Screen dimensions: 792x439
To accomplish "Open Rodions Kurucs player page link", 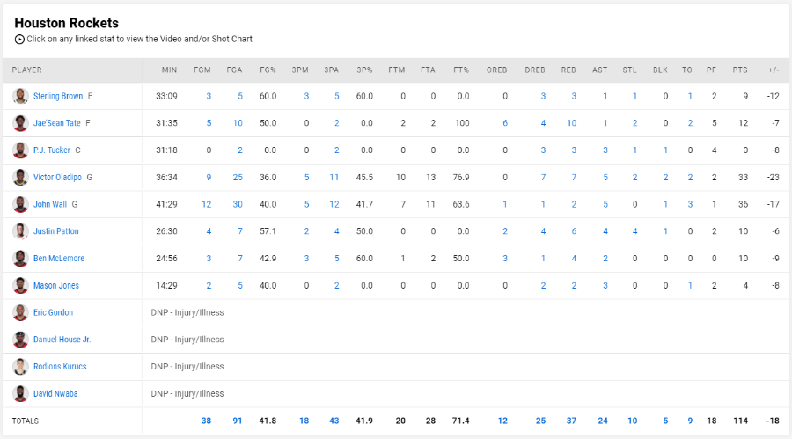I will (x=60, y=367).
